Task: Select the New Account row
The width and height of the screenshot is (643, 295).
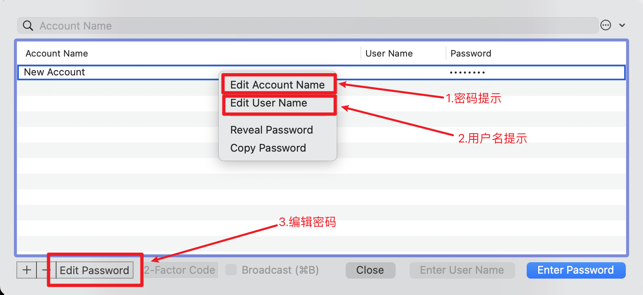Action: coord(321,73)
